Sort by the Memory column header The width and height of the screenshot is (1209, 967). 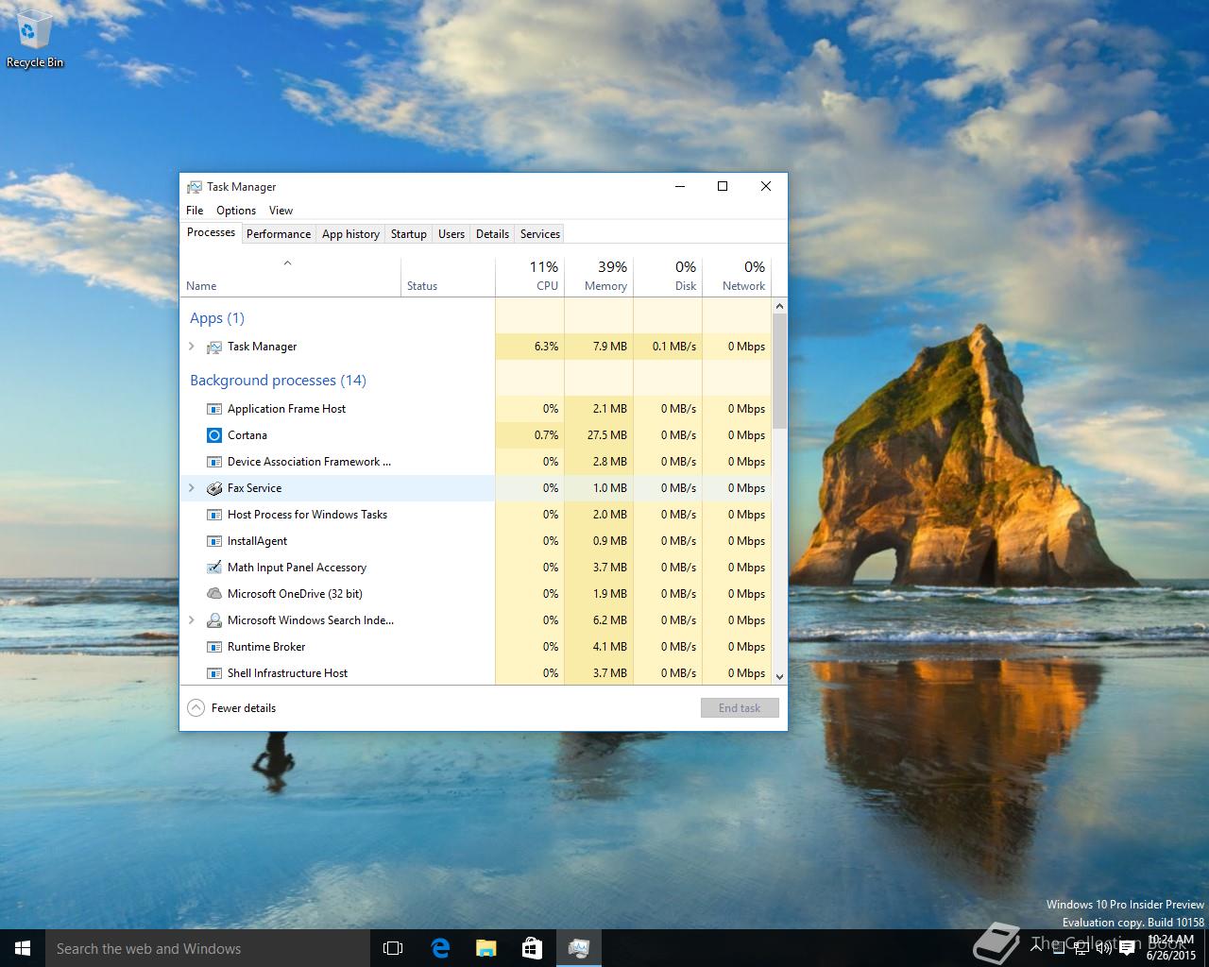599,276
